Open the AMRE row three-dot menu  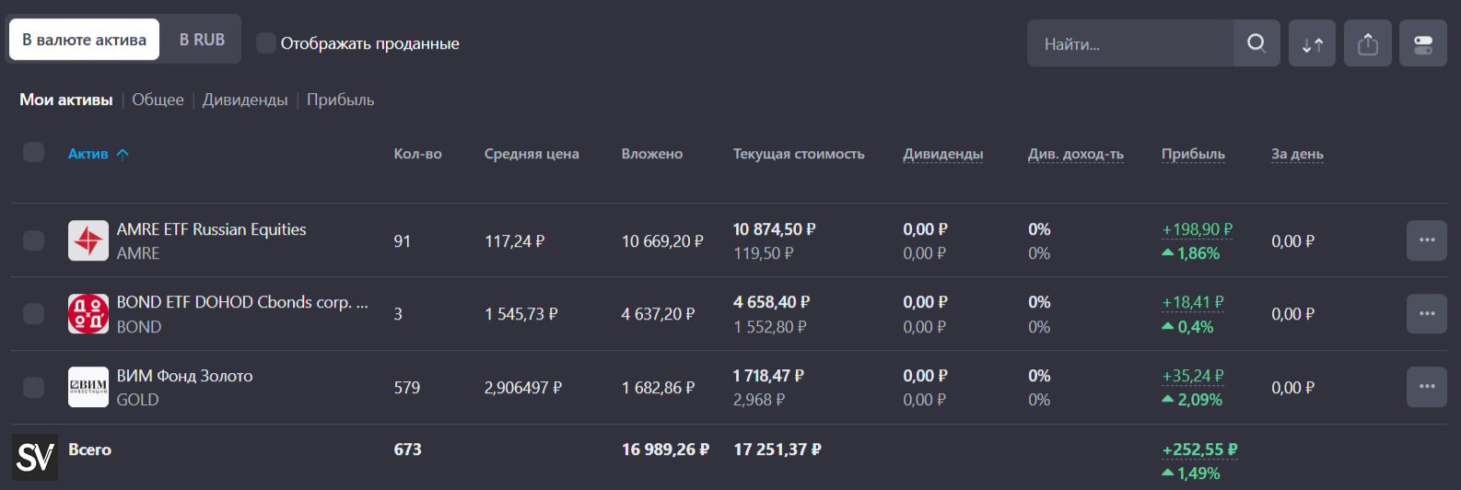coord(1426,240)
